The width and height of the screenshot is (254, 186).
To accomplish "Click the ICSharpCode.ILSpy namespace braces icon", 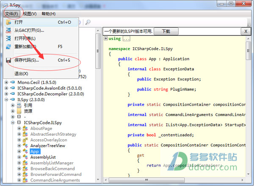I will tap(19, 123).
